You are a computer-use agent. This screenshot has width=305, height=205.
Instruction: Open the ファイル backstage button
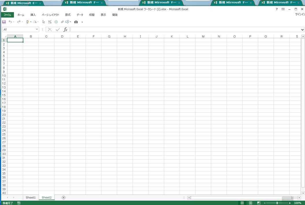tap(7, 15)
